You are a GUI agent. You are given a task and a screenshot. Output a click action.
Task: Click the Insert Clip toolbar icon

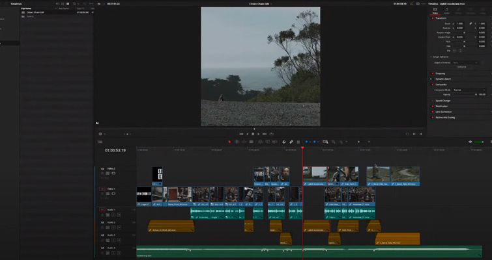[260, 142]
